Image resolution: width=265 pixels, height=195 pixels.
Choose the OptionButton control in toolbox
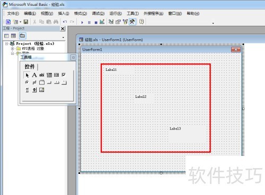[x=27, y=82]
